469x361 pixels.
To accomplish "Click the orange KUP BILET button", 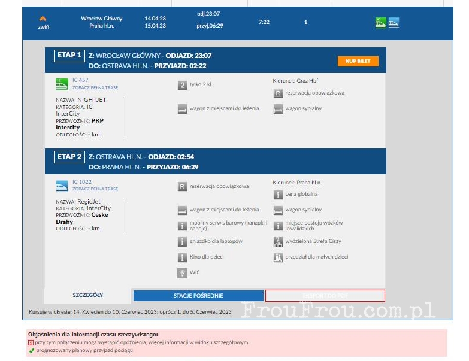I will pyautogui.click(x=358, y=61).
